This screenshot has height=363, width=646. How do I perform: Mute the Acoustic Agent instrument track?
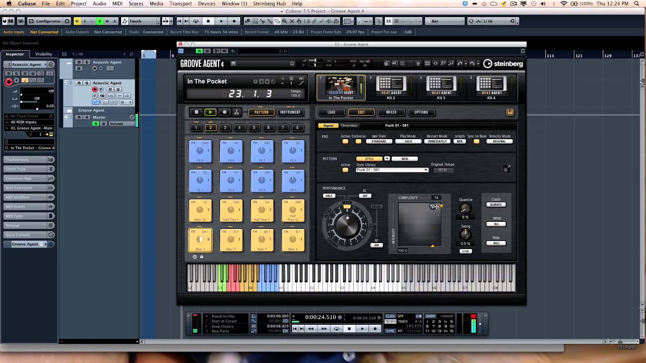(80, 83)
